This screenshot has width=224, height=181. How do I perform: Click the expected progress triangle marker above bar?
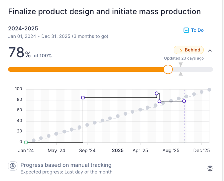coord(181,64)
